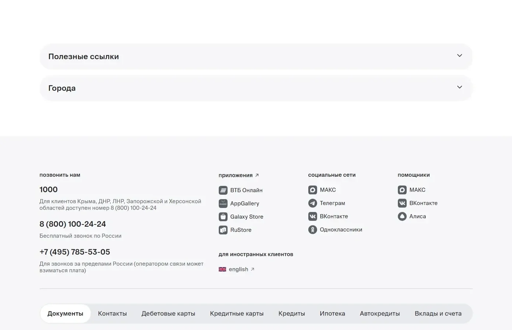Image resolution: width=512 pixels, height=330 pixels.
Task: Click the ВКонтакте icon under социальные сети
Action: click(x=313, y=216)
